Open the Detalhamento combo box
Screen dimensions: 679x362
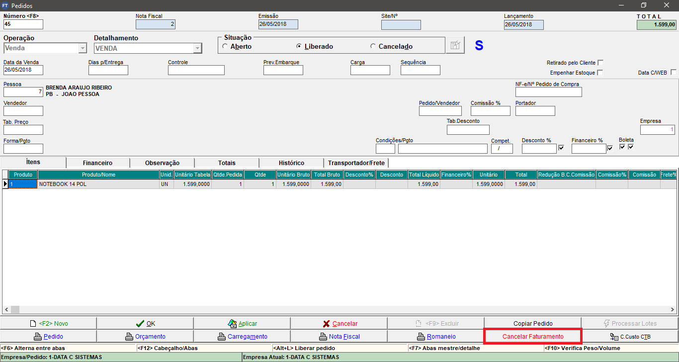pos(197,48)
